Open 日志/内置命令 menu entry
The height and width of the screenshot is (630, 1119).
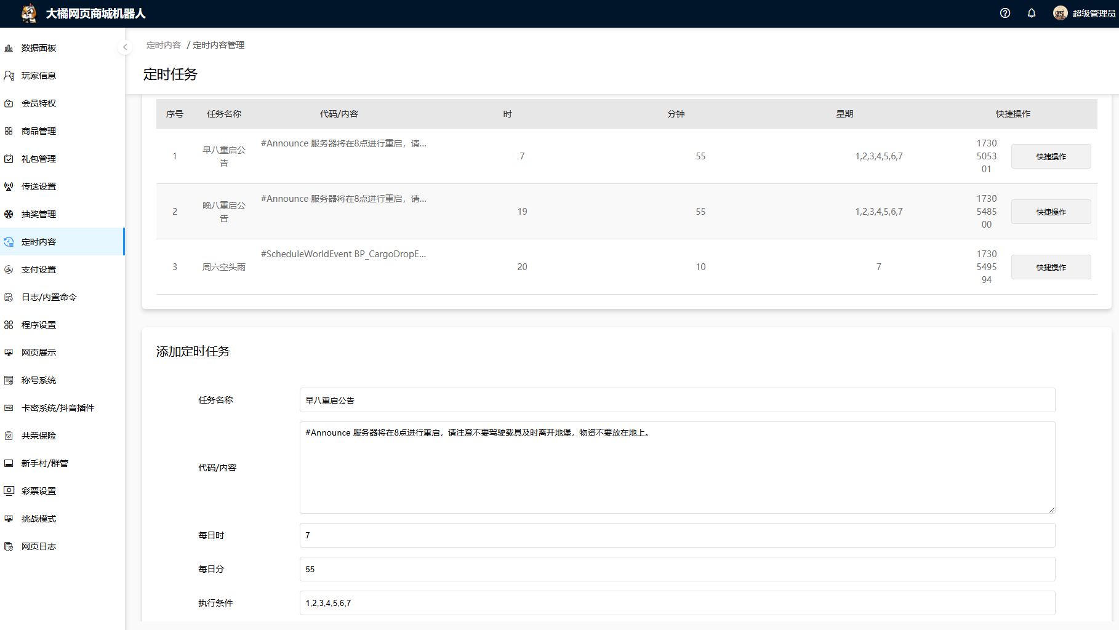coord(49,297)
